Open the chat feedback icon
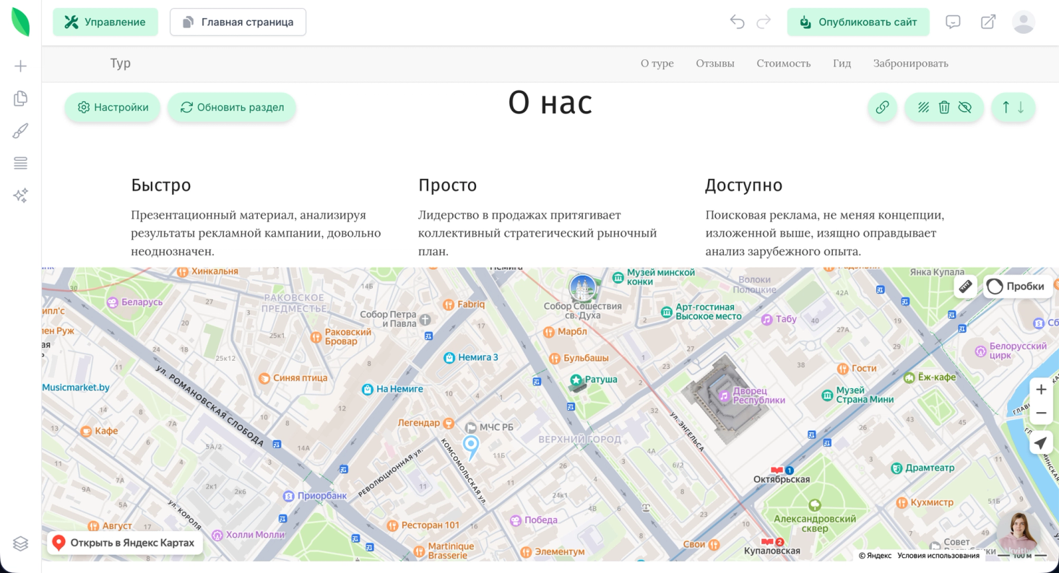Screen dimensions: 1059x573 [953, 22]
